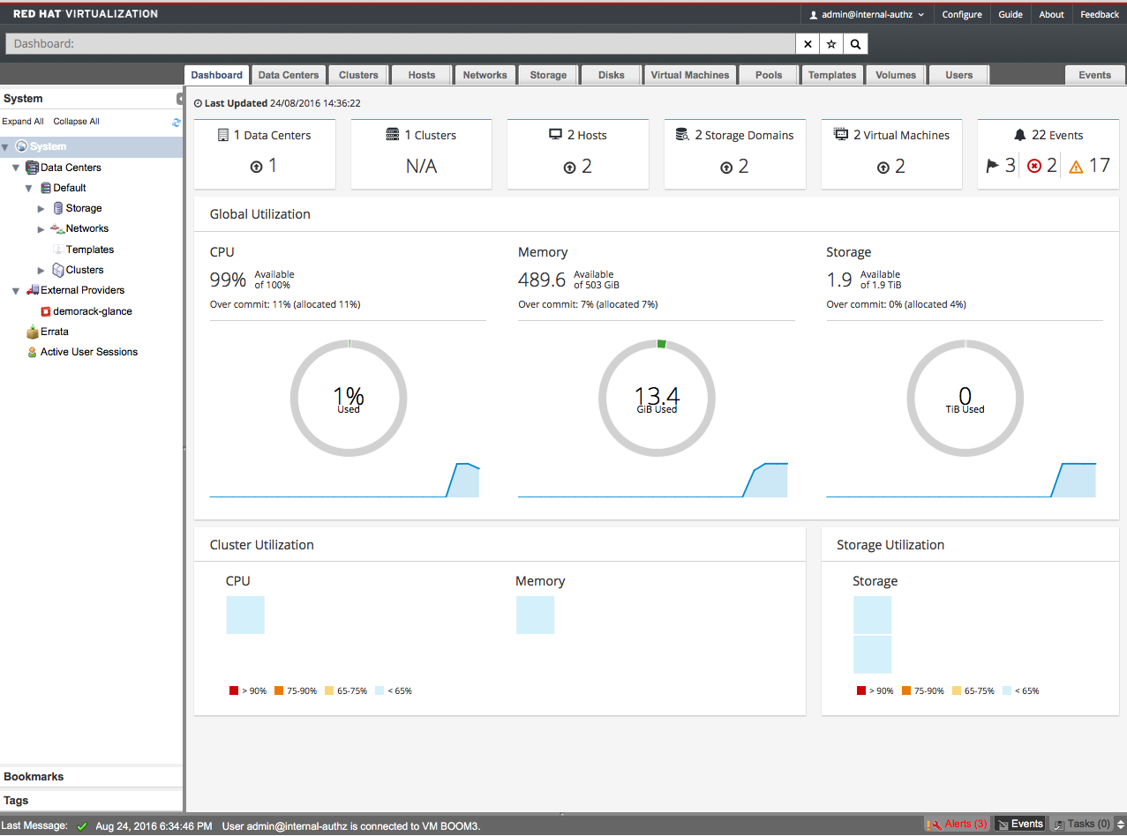Expand the Storage node under Default
Viewport: 1127px width, 836px height.
point(40,207)
